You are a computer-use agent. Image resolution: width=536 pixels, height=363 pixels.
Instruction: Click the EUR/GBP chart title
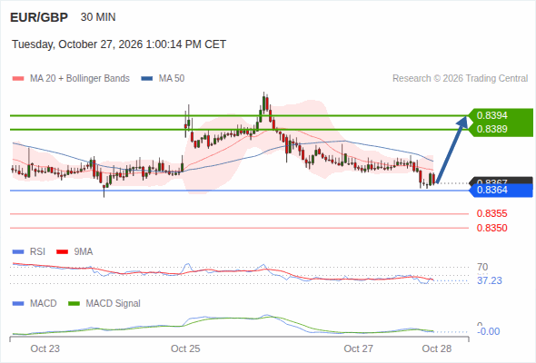(x=39, y=17)
